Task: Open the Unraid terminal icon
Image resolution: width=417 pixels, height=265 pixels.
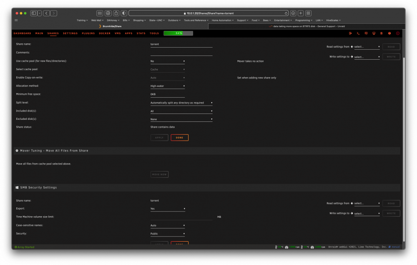Action: (x=358, y=33)
